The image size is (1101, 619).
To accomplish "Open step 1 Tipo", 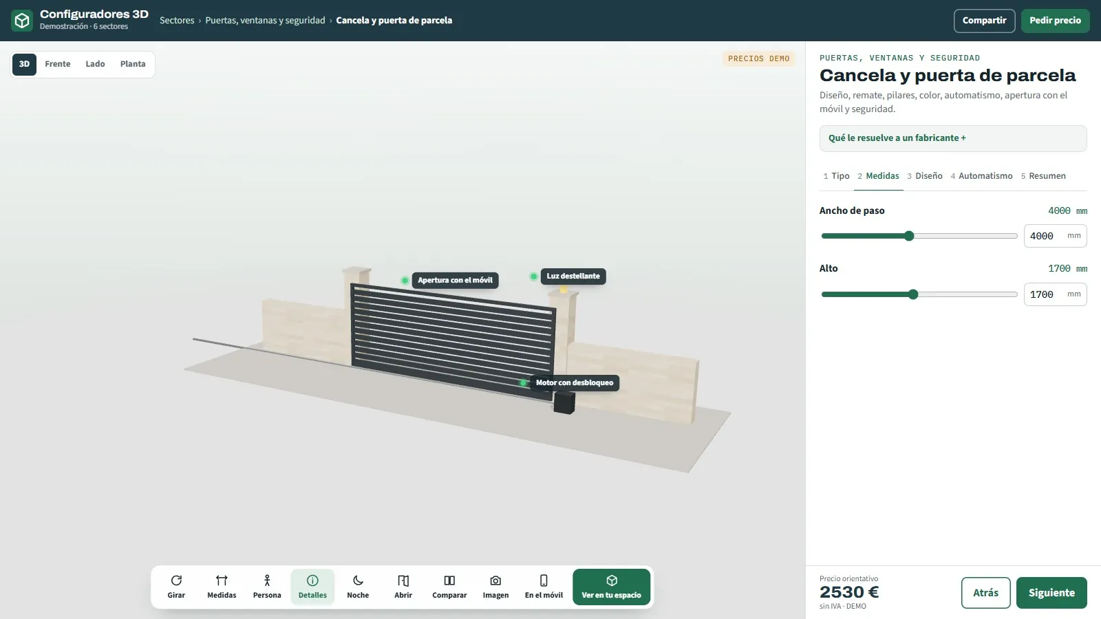I will (836, 176).
